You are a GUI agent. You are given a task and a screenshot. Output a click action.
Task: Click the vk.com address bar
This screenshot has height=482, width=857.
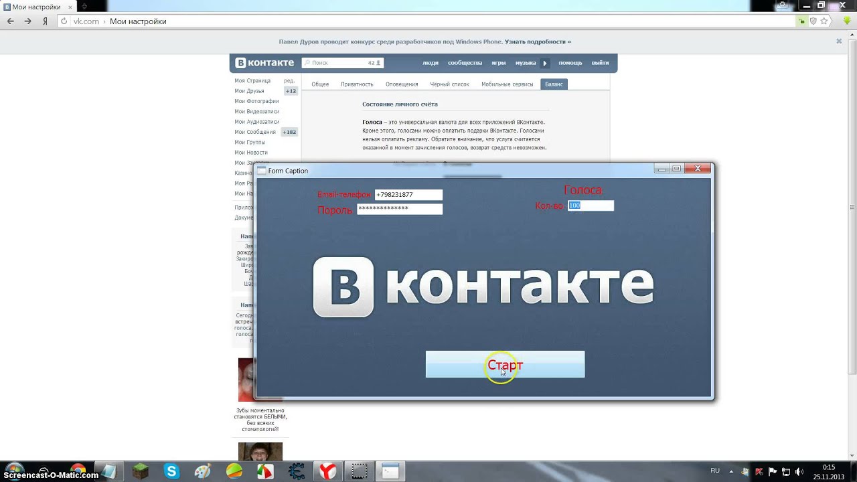click(x=428, y=21)
